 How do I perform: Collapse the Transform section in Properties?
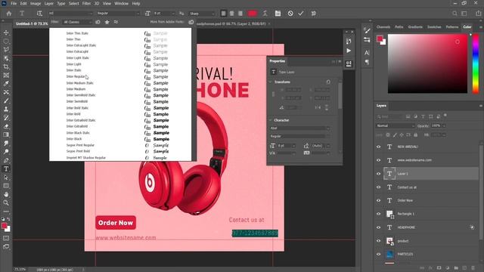pos(271,82)
